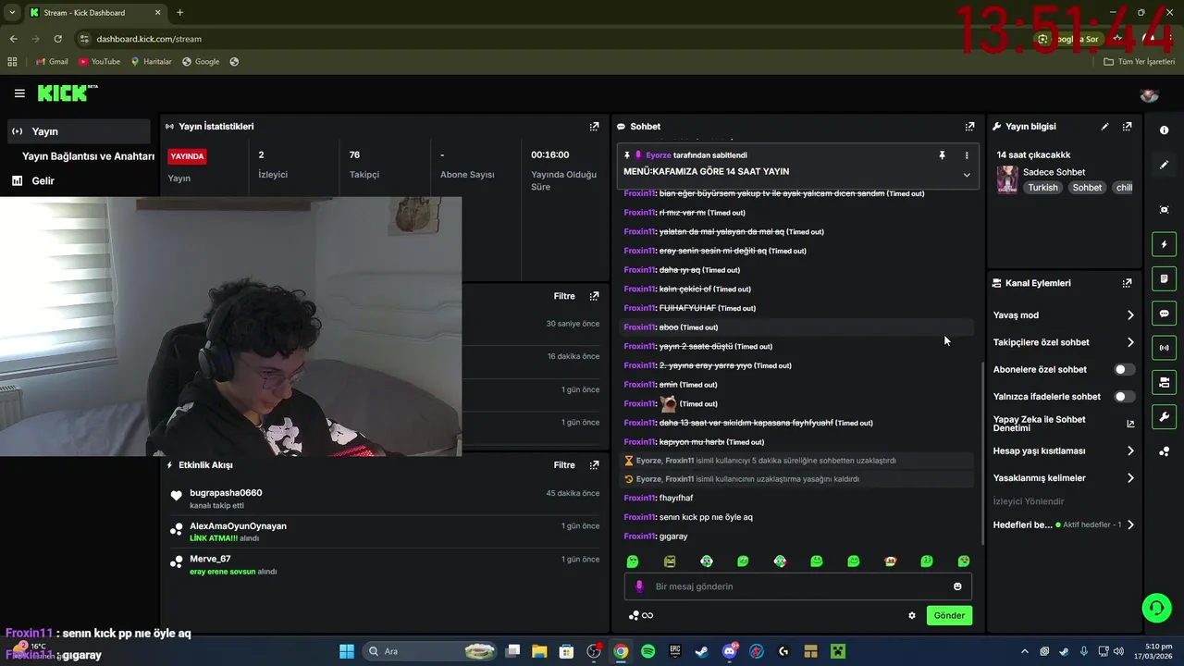
Task: Insert the first green Kick emote
Action: pyautogui.click(x=633, y=561)
